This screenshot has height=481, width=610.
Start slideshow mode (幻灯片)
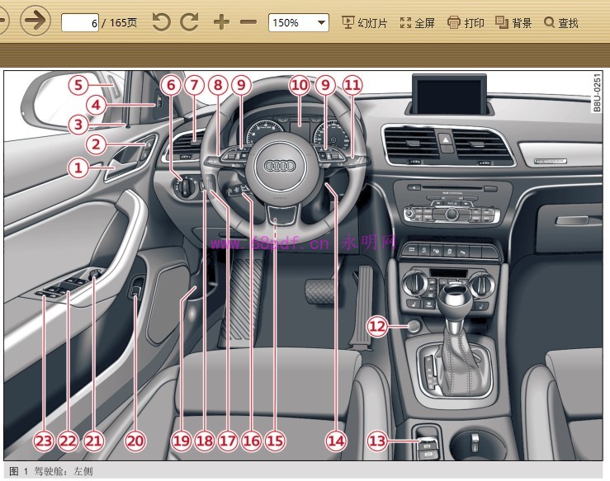pyautogui.click(x=364, y=23)
